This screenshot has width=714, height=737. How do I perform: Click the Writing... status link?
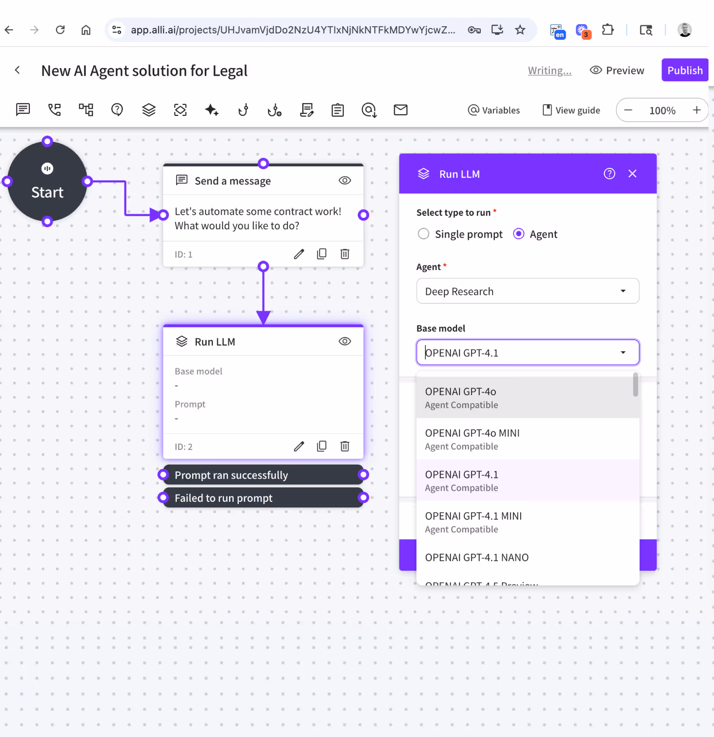pyautogui.click(x=549, y=70)
